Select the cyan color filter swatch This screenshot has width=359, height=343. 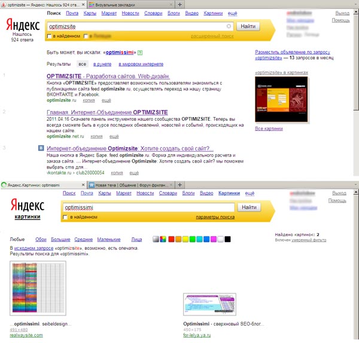(199, 239)
